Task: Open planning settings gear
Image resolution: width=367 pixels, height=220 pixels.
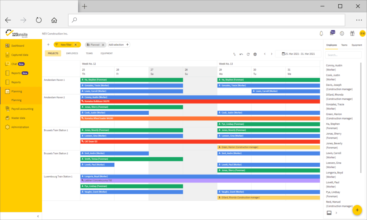Action: pos(255,54)
